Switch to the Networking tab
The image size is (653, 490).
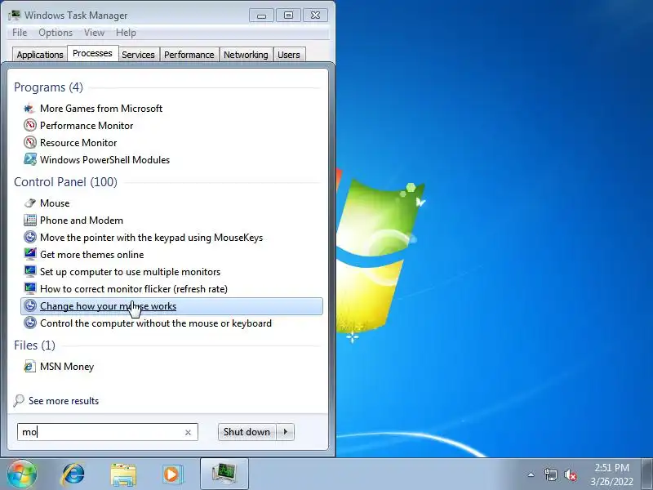click(x=246, y=55)
